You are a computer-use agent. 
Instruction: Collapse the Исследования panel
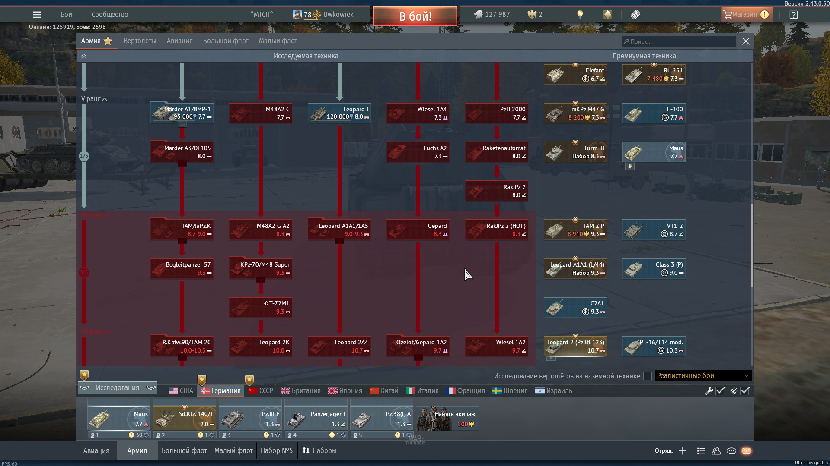(117, 387)
